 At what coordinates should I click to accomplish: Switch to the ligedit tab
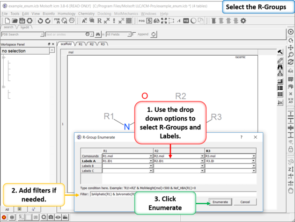click(23, 28)
